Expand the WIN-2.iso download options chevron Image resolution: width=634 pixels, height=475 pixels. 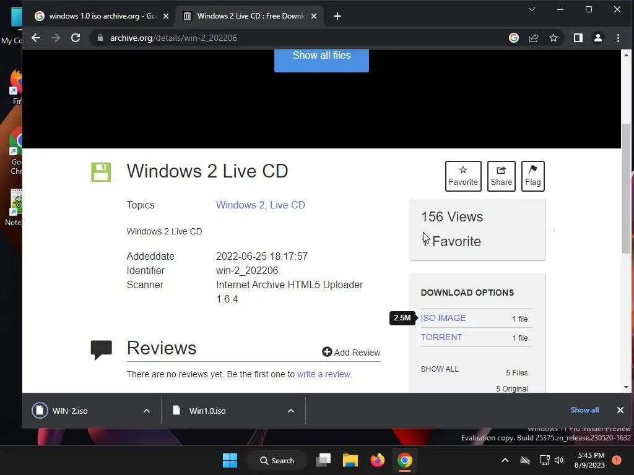coord(147,411)
